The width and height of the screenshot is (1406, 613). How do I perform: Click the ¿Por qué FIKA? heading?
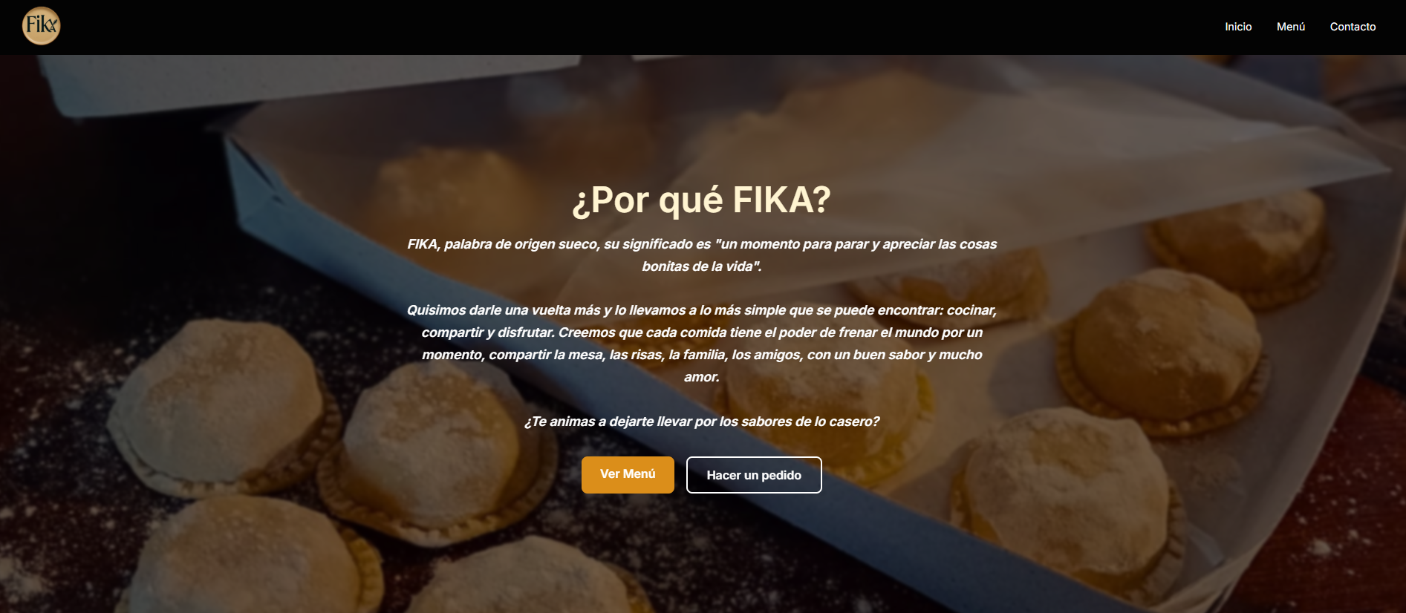702,200
